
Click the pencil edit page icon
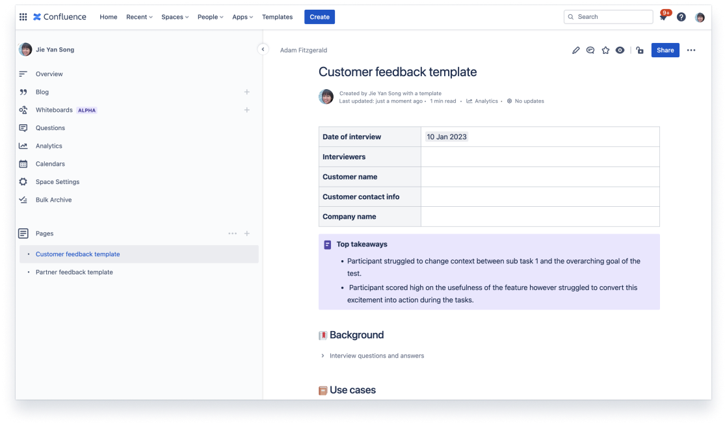(575, 50)
